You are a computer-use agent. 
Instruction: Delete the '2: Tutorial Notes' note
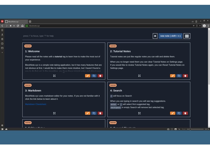coord(185,76)
